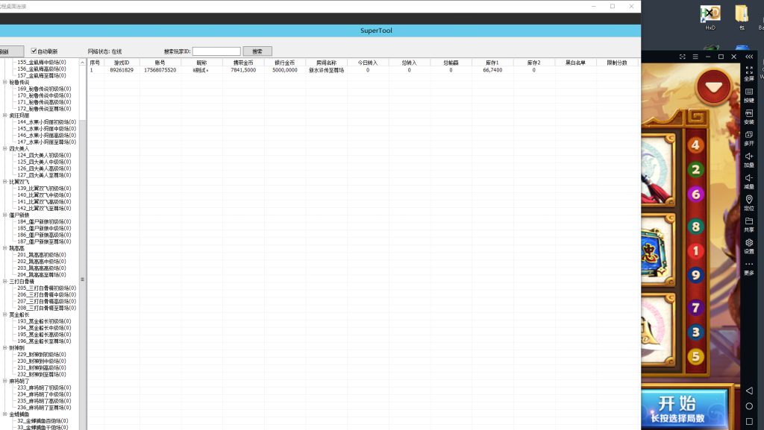Sort by the 银行金币 column header

pos(284,63)
